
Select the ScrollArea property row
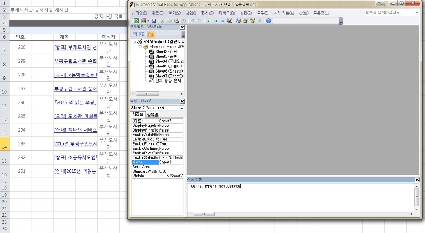[x=158, y=167]
